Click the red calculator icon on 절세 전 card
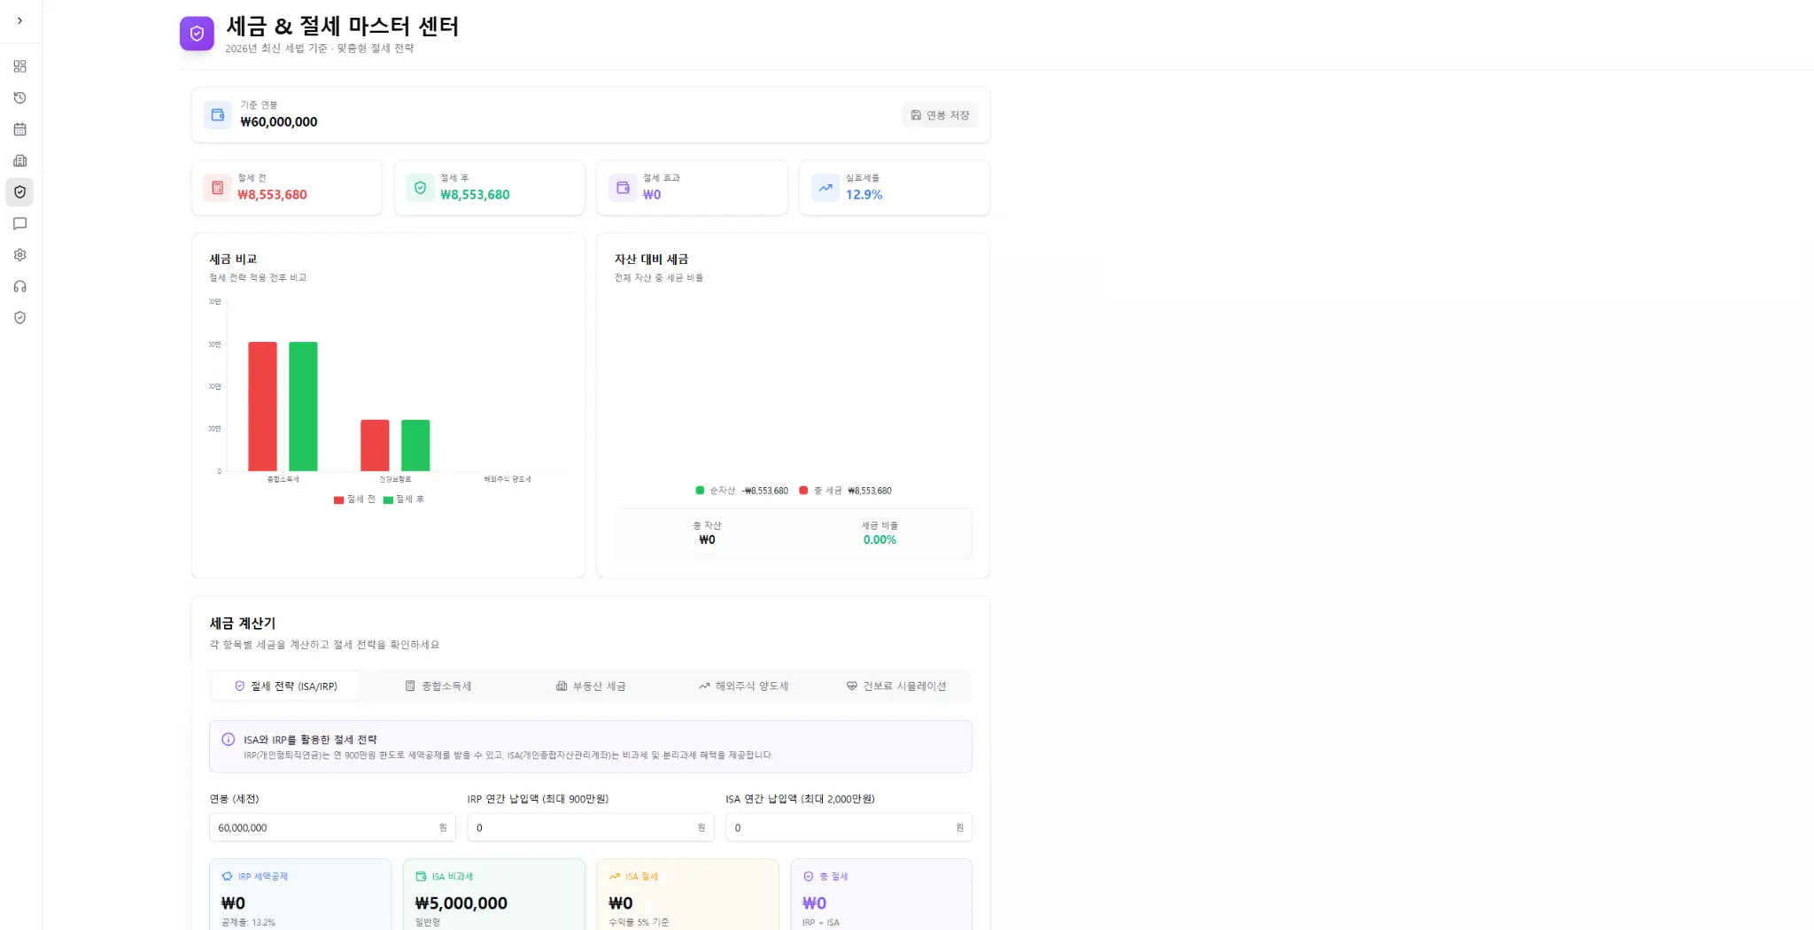Viewport: 1814px width, 930px height. (217, 188)
